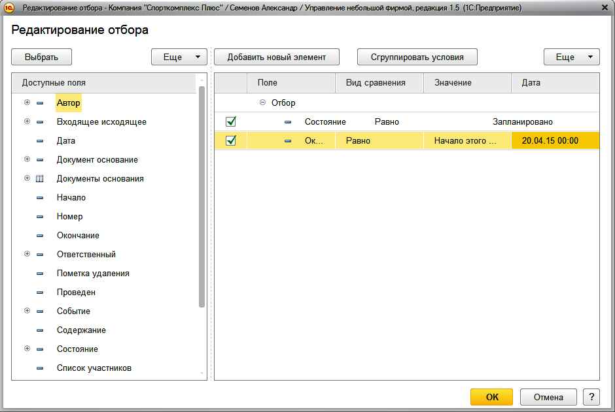
Task: Select Окончание in available fields
Action: click(78, 236)
